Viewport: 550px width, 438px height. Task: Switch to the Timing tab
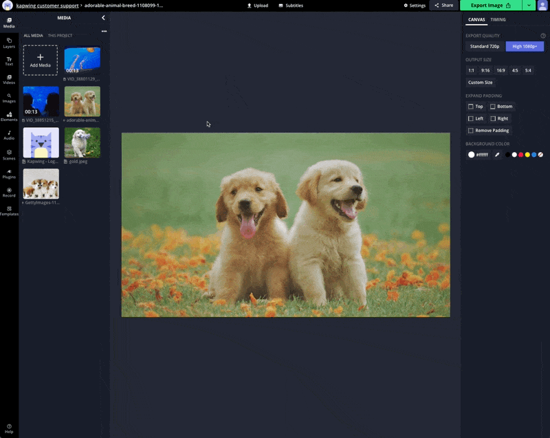498,20
